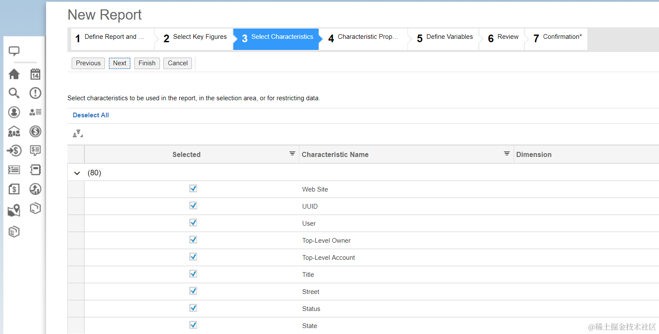Open the chart with arrow analysis icon
659x334 pixels.
coord(35,189)
